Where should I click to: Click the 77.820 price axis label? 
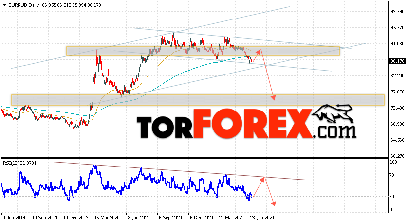click(x=398, y=92)
